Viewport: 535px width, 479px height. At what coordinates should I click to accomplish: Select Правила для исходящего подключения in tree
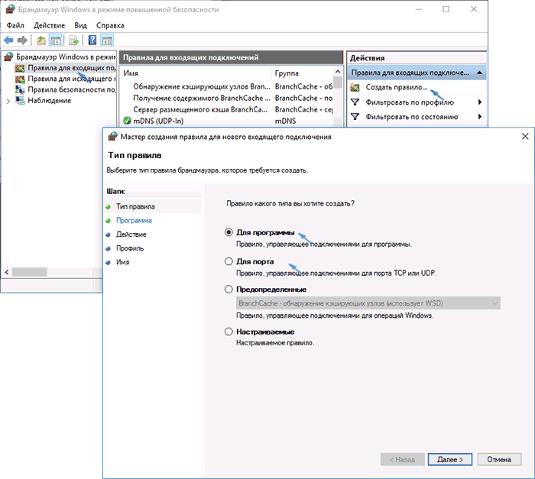click(x=72, y=79)
